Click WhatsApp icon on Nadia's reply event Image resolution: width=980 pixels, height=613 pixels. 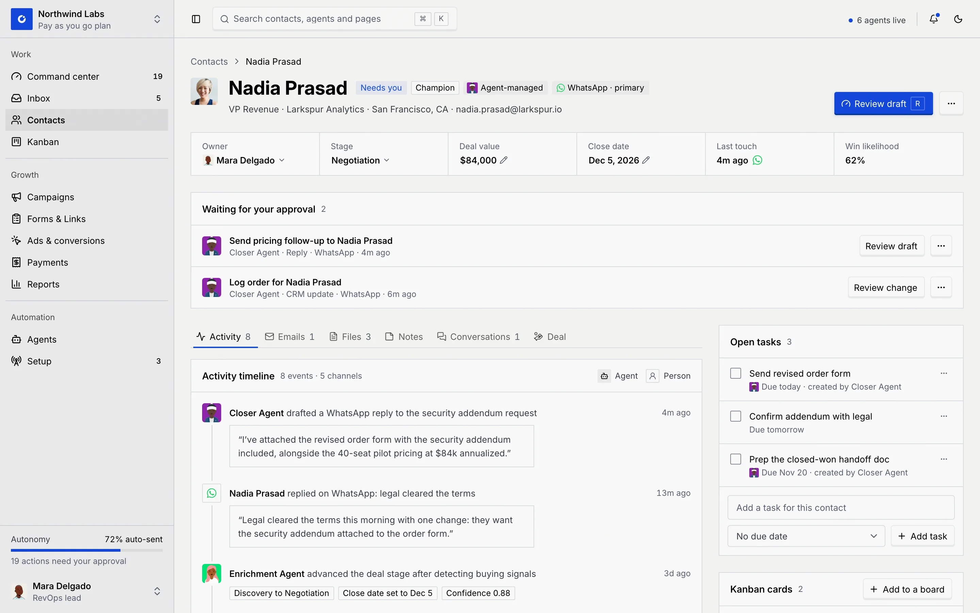tap(211, 493)
